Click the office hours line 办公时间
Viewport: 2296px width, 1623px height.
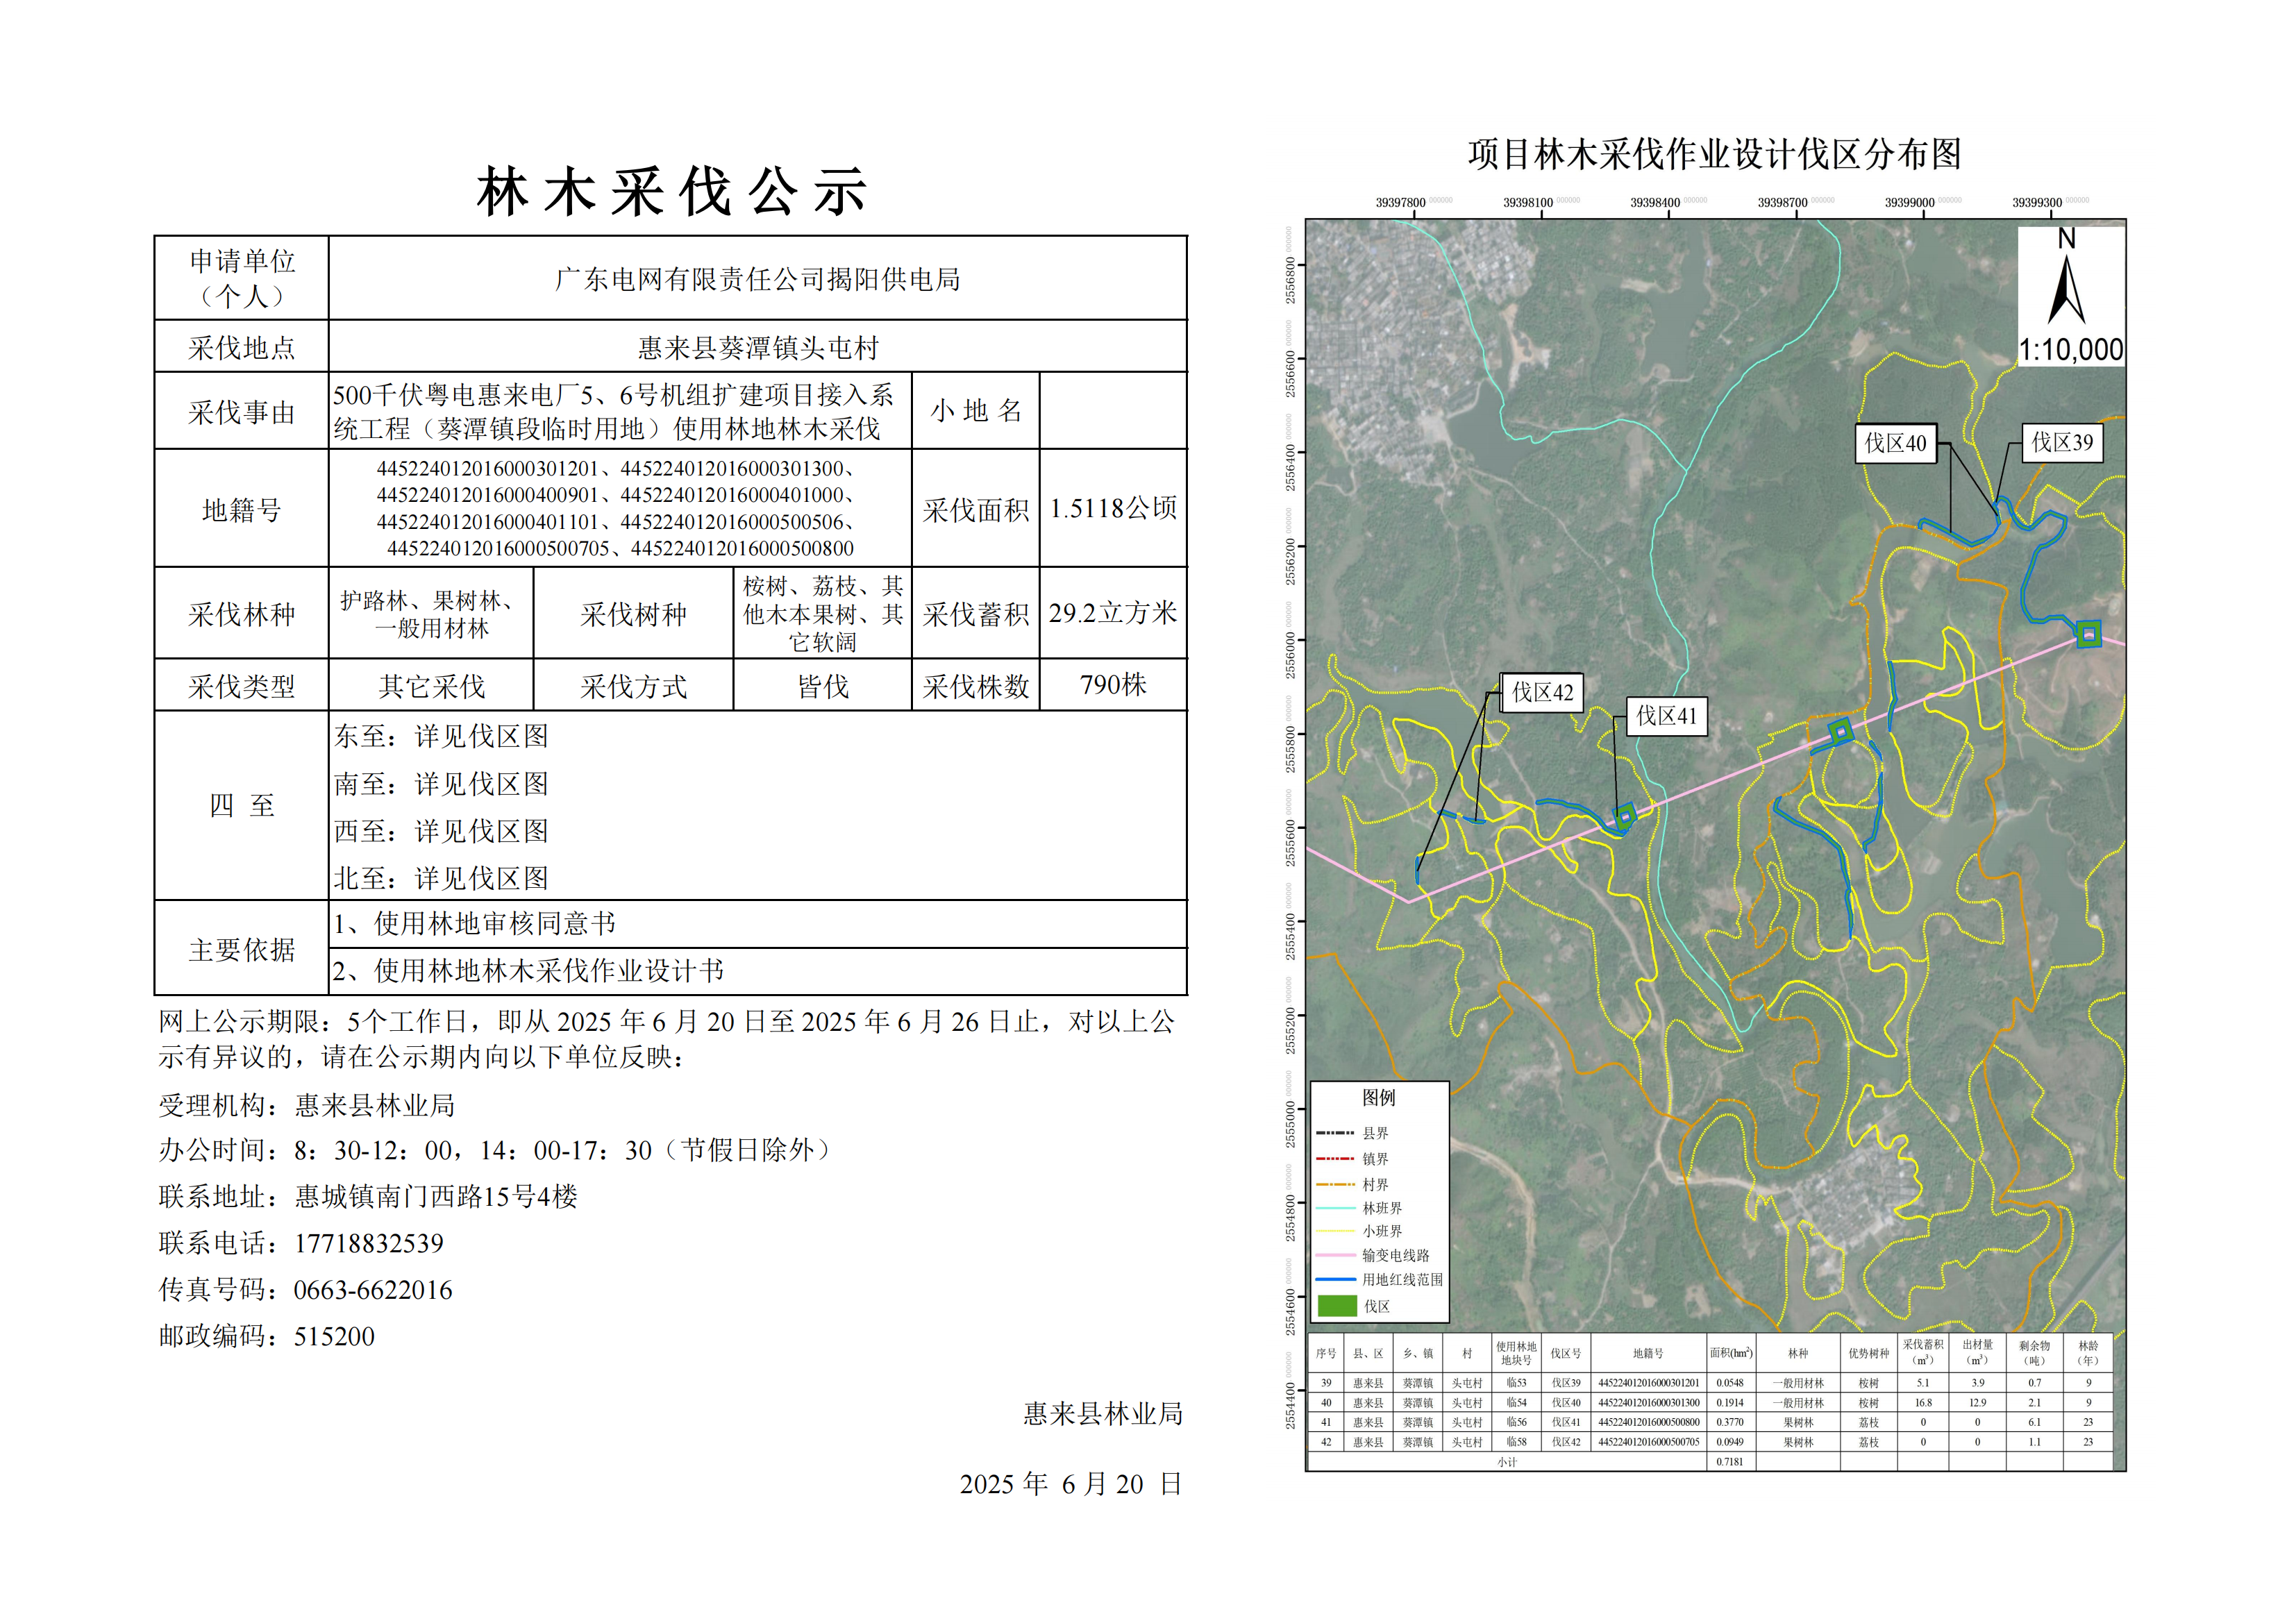coord(497,1150)
